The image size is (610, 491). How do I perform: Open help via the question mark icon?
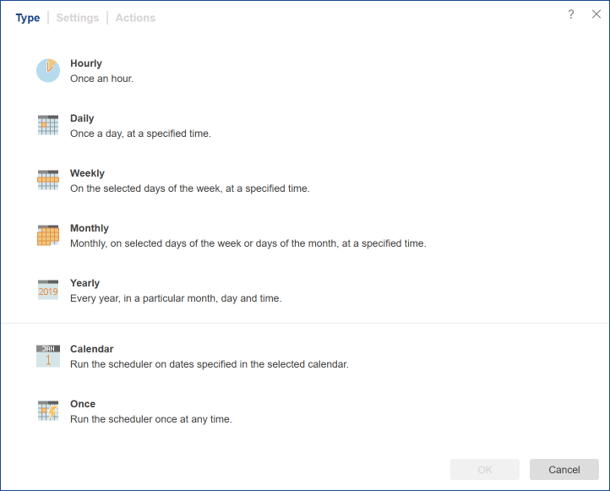pyautogui.click(x=571, y=14)
